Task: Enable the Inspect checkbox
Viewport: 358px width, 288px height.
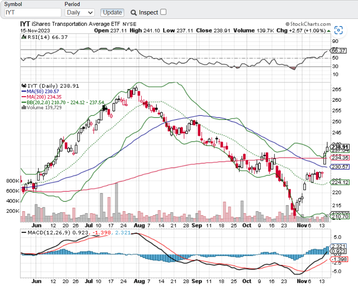Action: pyautogui.click(x=163, y=12)
